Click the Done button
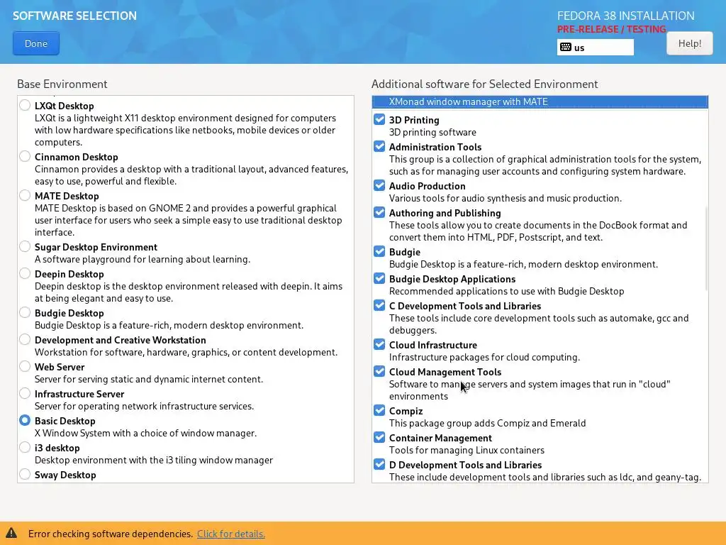This screenshot has height=545, width=726. point(36,43)
